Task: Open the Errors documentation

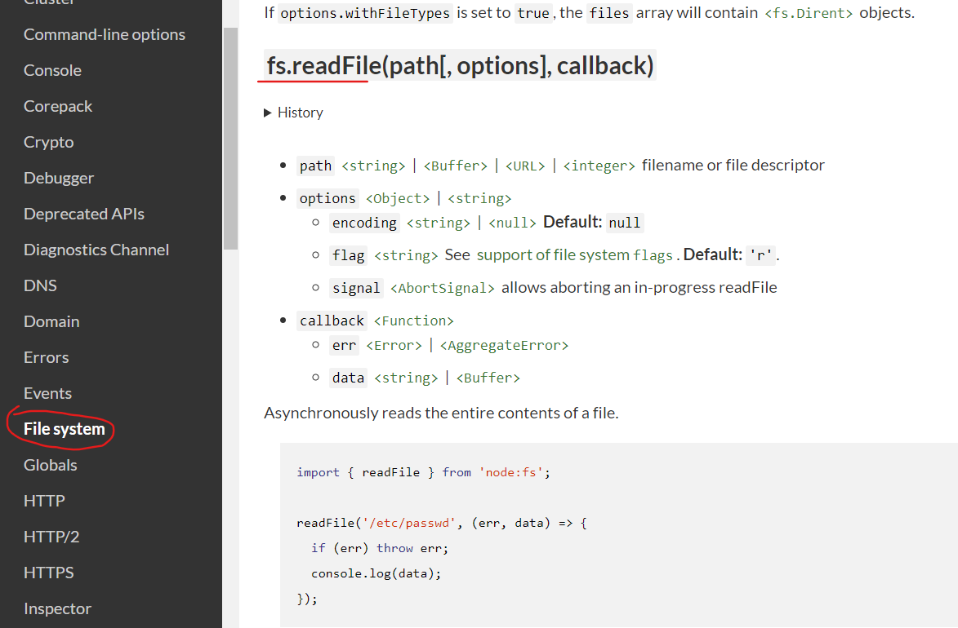Action: pos(47,358)
